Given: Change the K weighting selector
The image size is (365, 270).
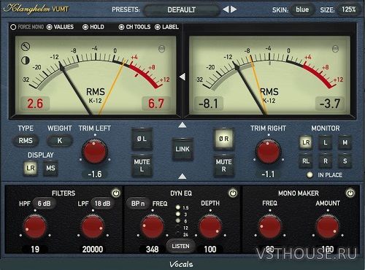Looking at the screenshot, I should pyautogui.click(x=60, y=141).
